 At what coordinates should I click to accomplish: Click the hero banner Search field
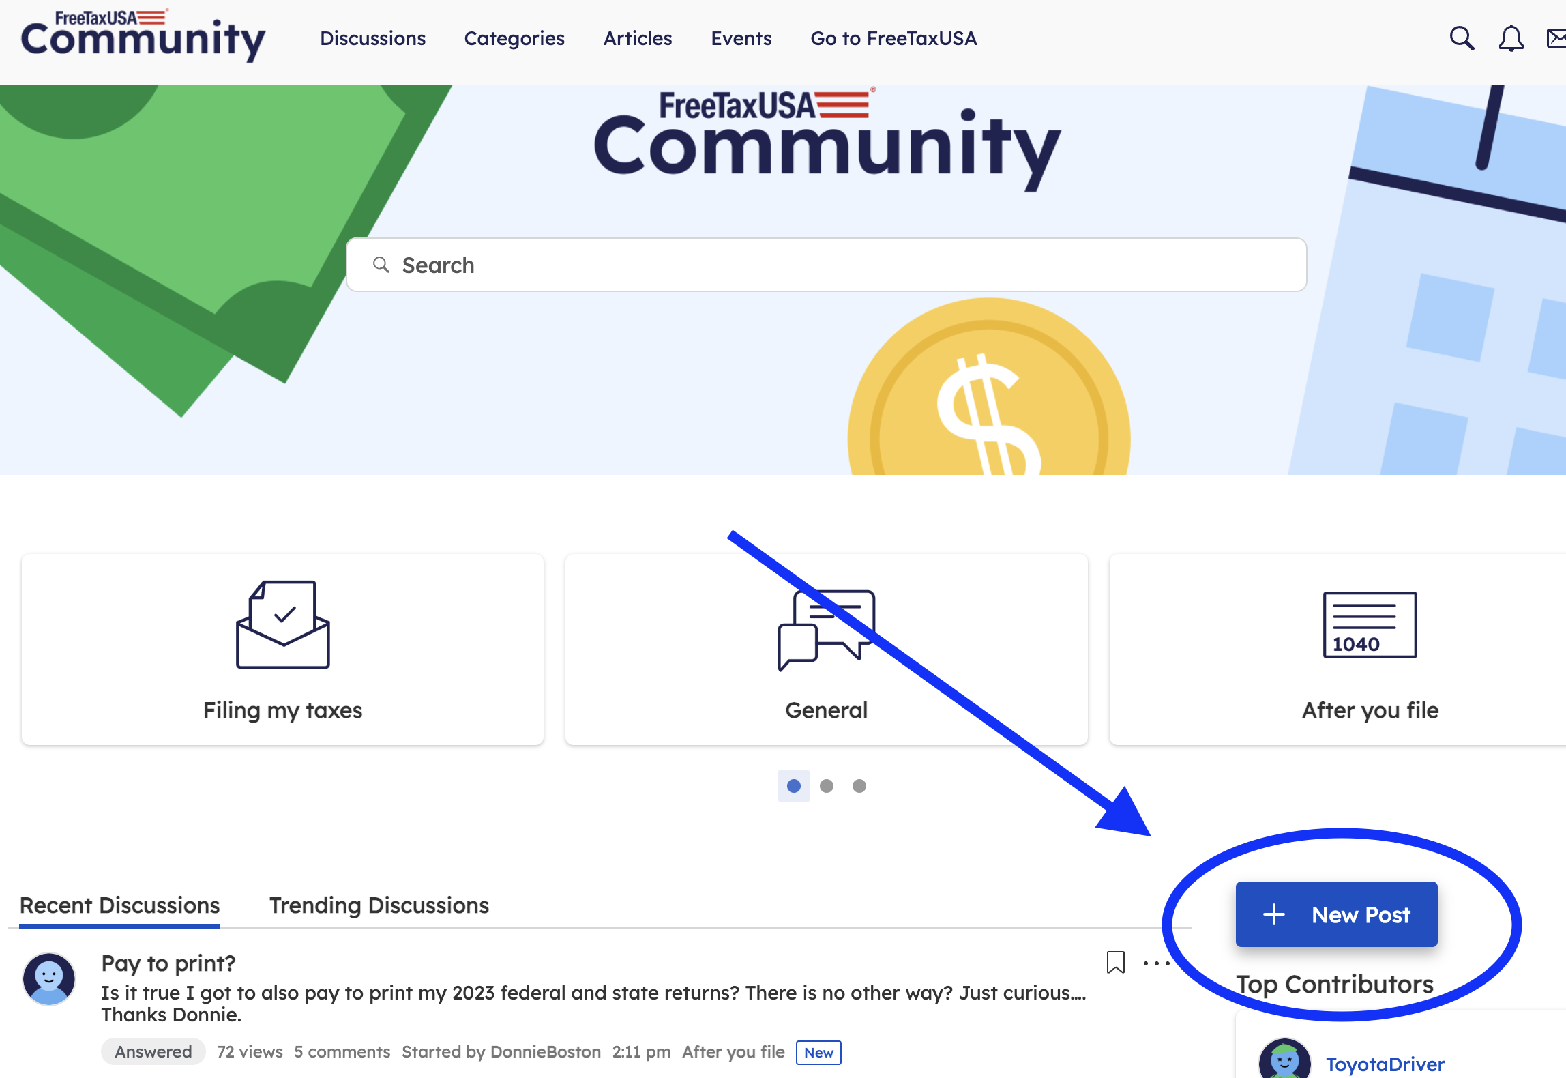click(826, 265)
